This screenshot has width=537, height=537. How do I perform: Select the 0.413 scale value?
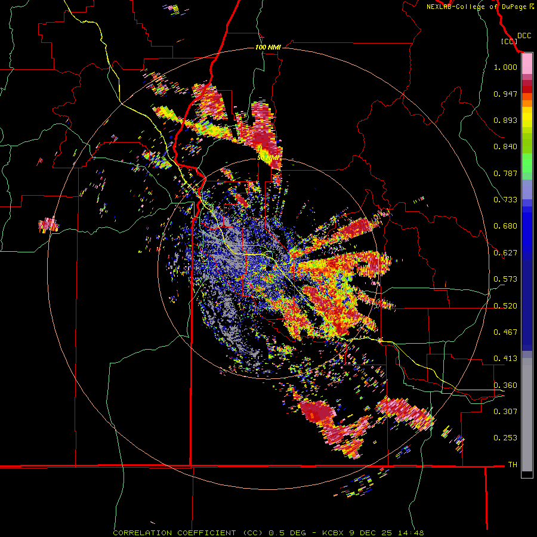coord(505,359)
